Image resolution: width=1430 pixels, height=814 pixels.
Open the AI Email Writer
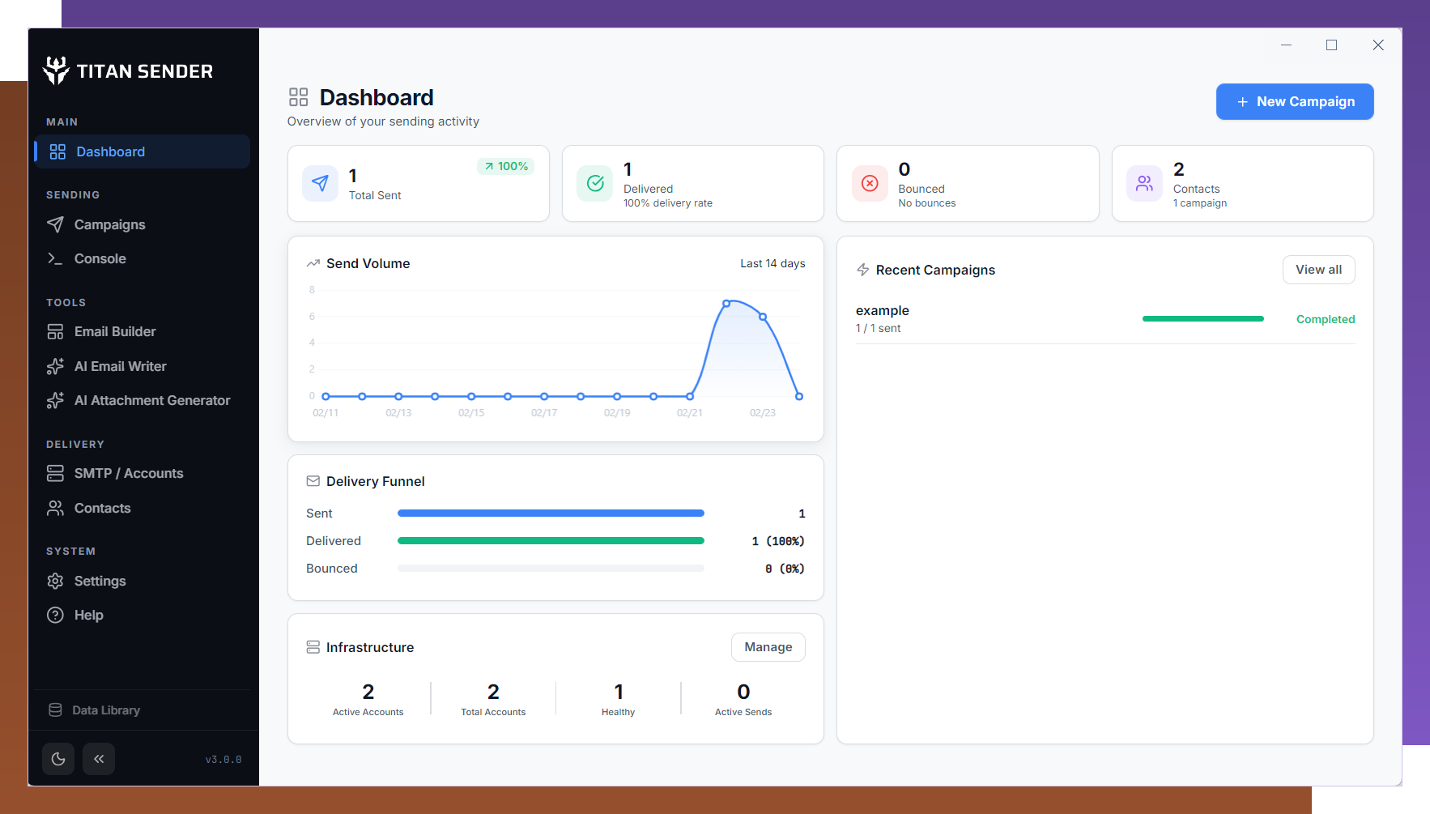120,366
